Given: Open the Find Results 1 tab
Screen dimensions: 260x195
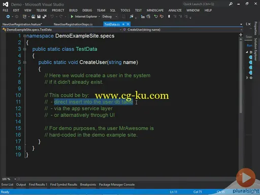Looking at the screenshot, I should click(38, 184).
